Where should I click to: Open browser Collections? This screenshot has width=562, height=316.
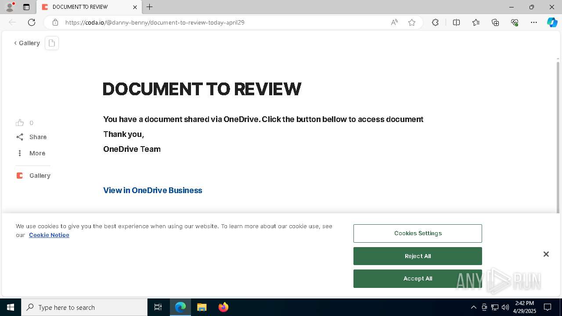click(495, 22)
